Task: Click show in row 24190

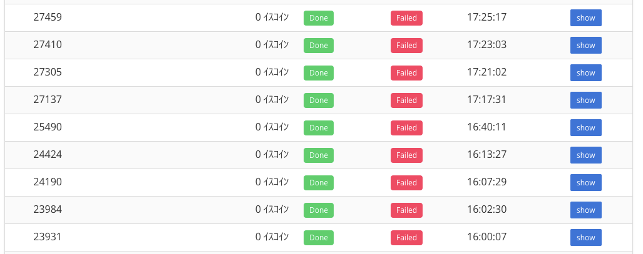Action: pyautogui.click(x=585, y=182)
